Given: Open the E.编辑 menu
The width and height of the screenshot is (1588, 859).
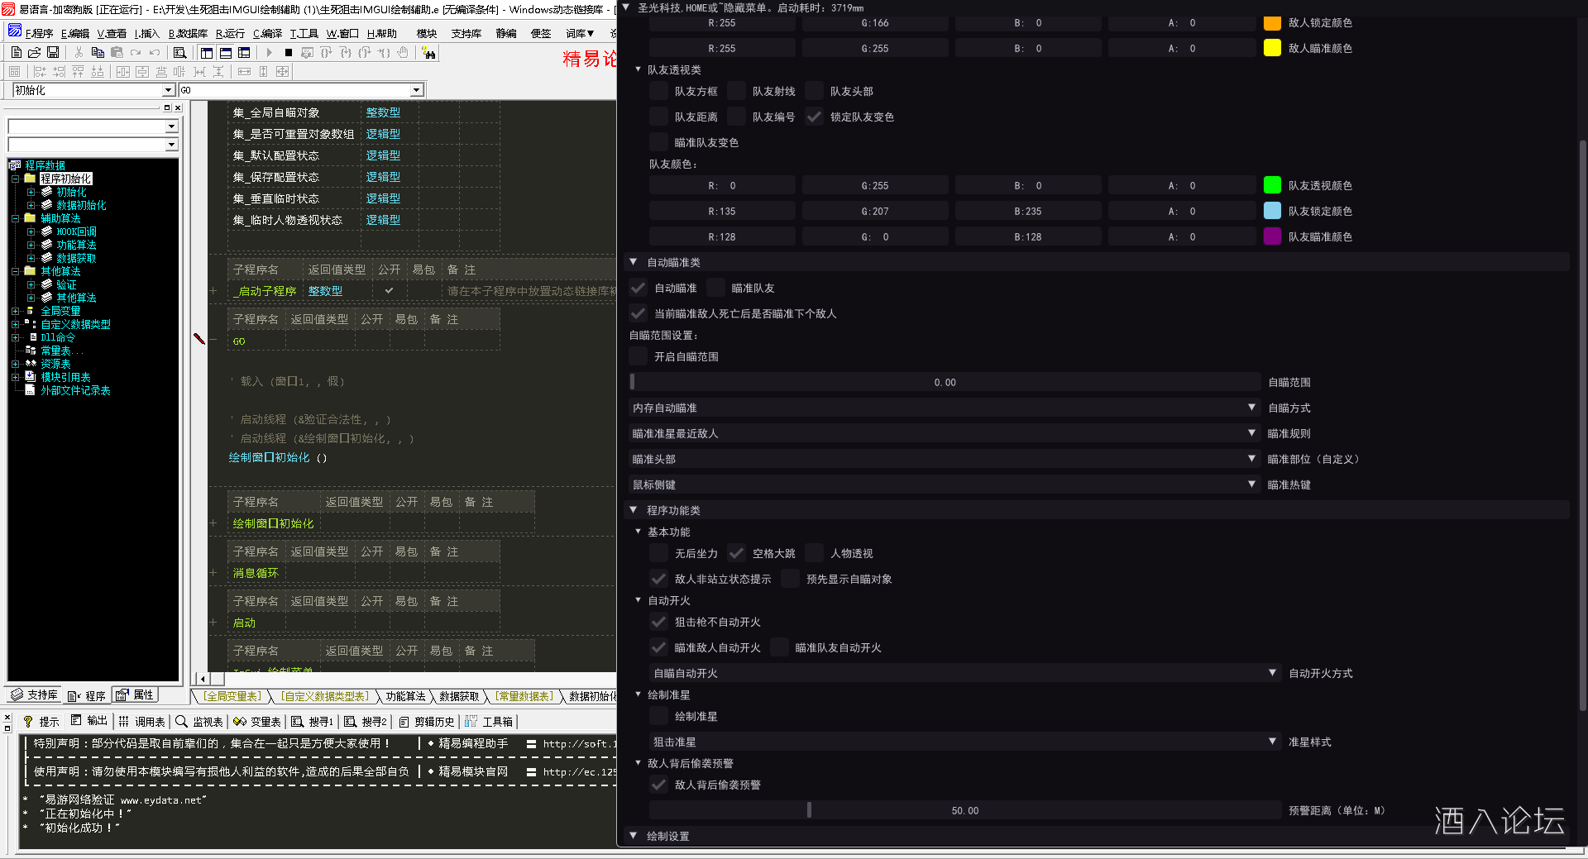Looking at the screenshot, I should click(x=74, y=34).
